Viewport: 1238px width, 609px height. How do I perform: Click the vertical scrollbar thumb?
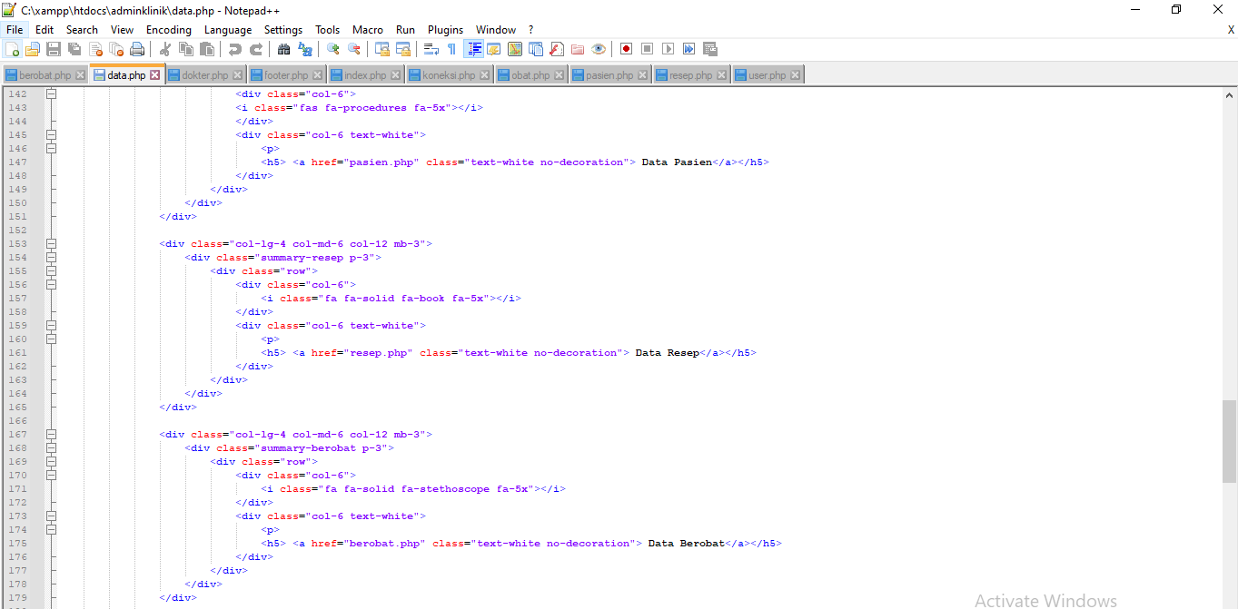(x=1229, y=441)
